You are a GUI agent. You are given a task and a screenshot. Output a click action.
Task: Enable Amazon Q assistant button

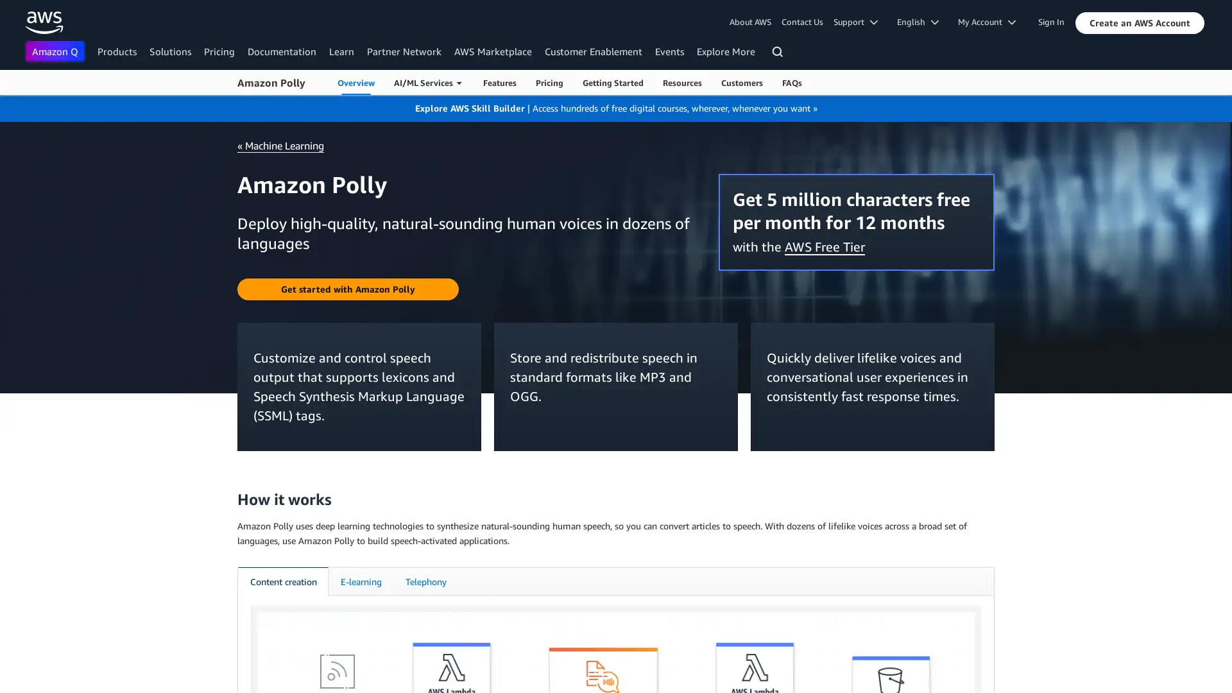point(55,51)
